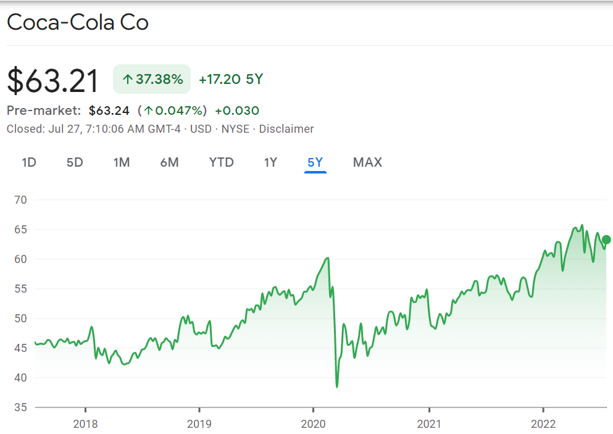Show MAX price history
The height and width of the screenshot is (434, 613).
pyautogui.click(x=367, y=162)
